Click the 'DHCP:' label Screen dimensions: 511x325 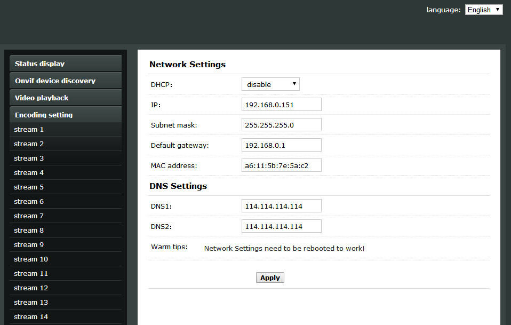point(161,85)
